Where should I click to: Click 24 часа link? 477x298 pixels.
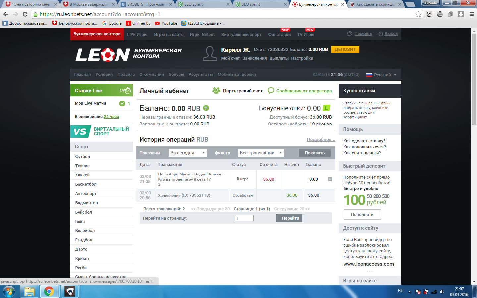(111, 117)
